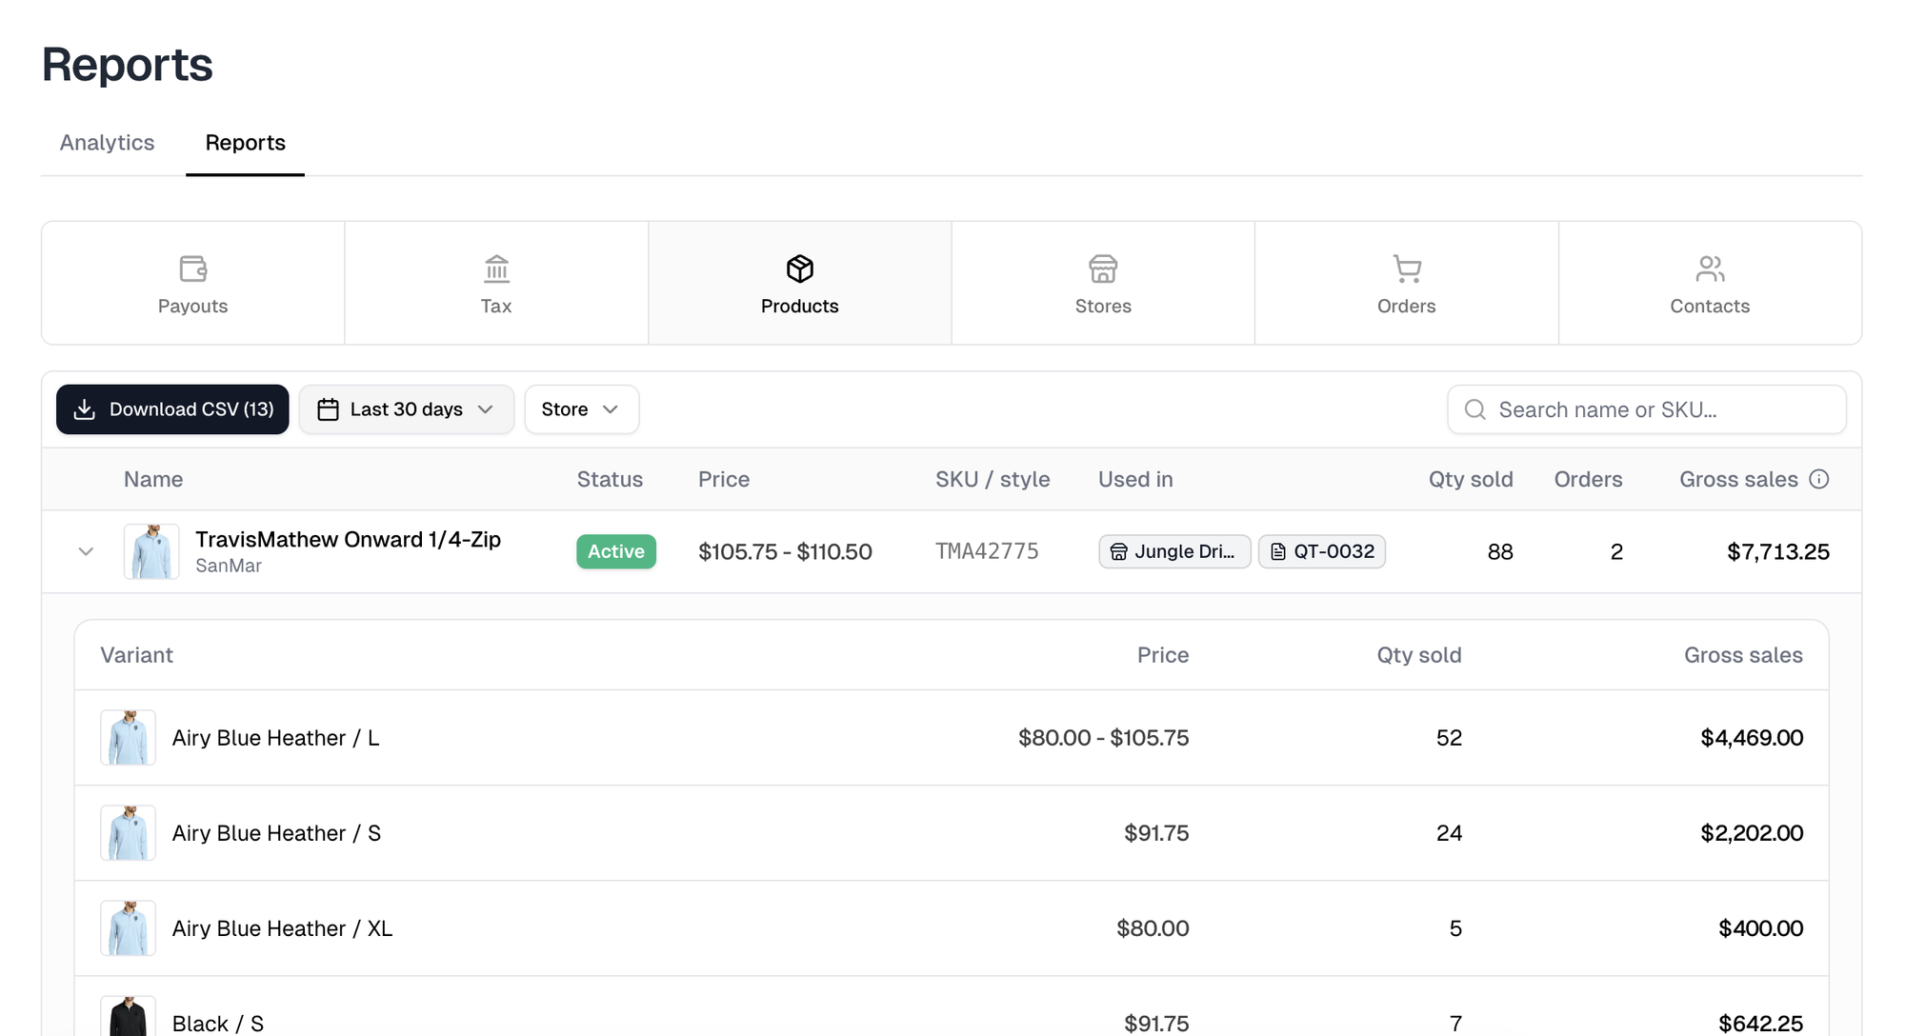Click the SKU value TMA42775
The height and width of the screenshot is (1036, 1905).
point(987,551)
